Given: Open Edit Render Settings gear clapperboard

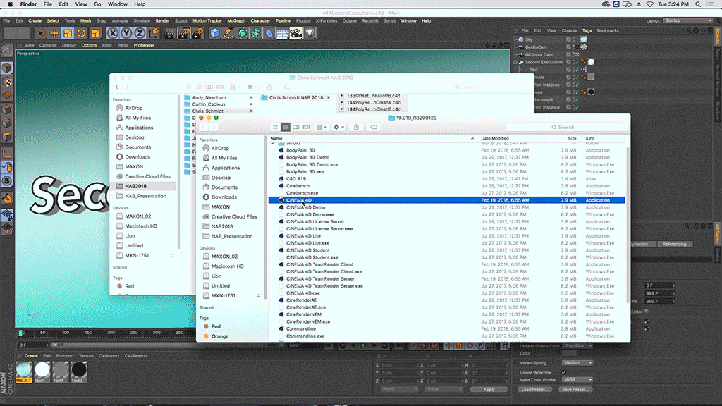Looking at the screenshot, I should 197,33.
